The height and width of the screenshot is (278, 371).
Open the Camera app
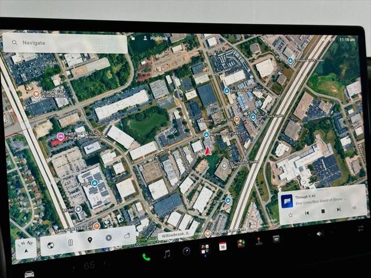click(187, 251)
